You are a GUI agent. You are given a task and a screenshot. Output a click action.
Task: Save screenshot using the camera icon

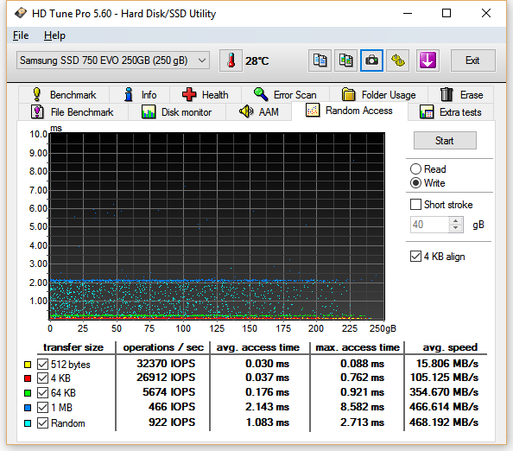click(371, 60)
